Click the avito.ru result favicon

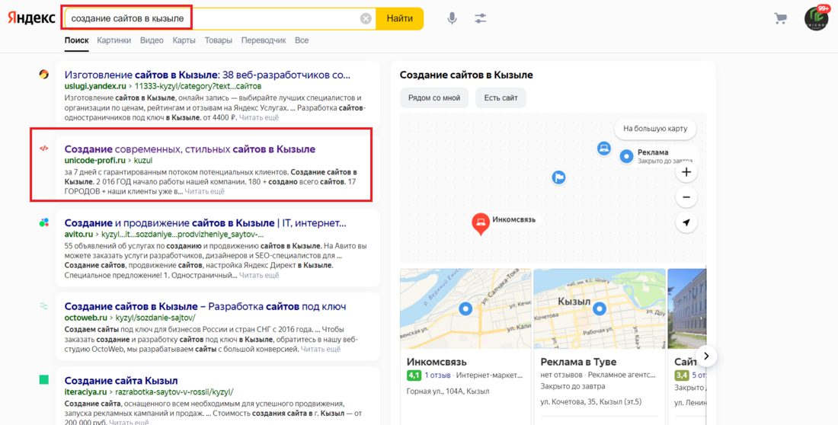pos(44,222)
